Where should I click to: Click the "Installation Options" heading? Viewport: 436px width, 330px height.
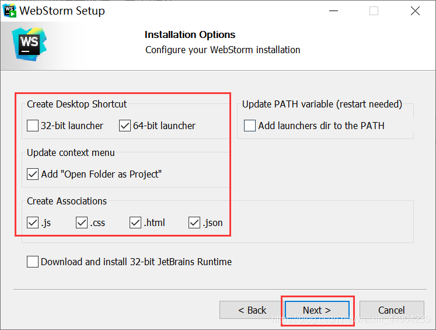point(190,35)
